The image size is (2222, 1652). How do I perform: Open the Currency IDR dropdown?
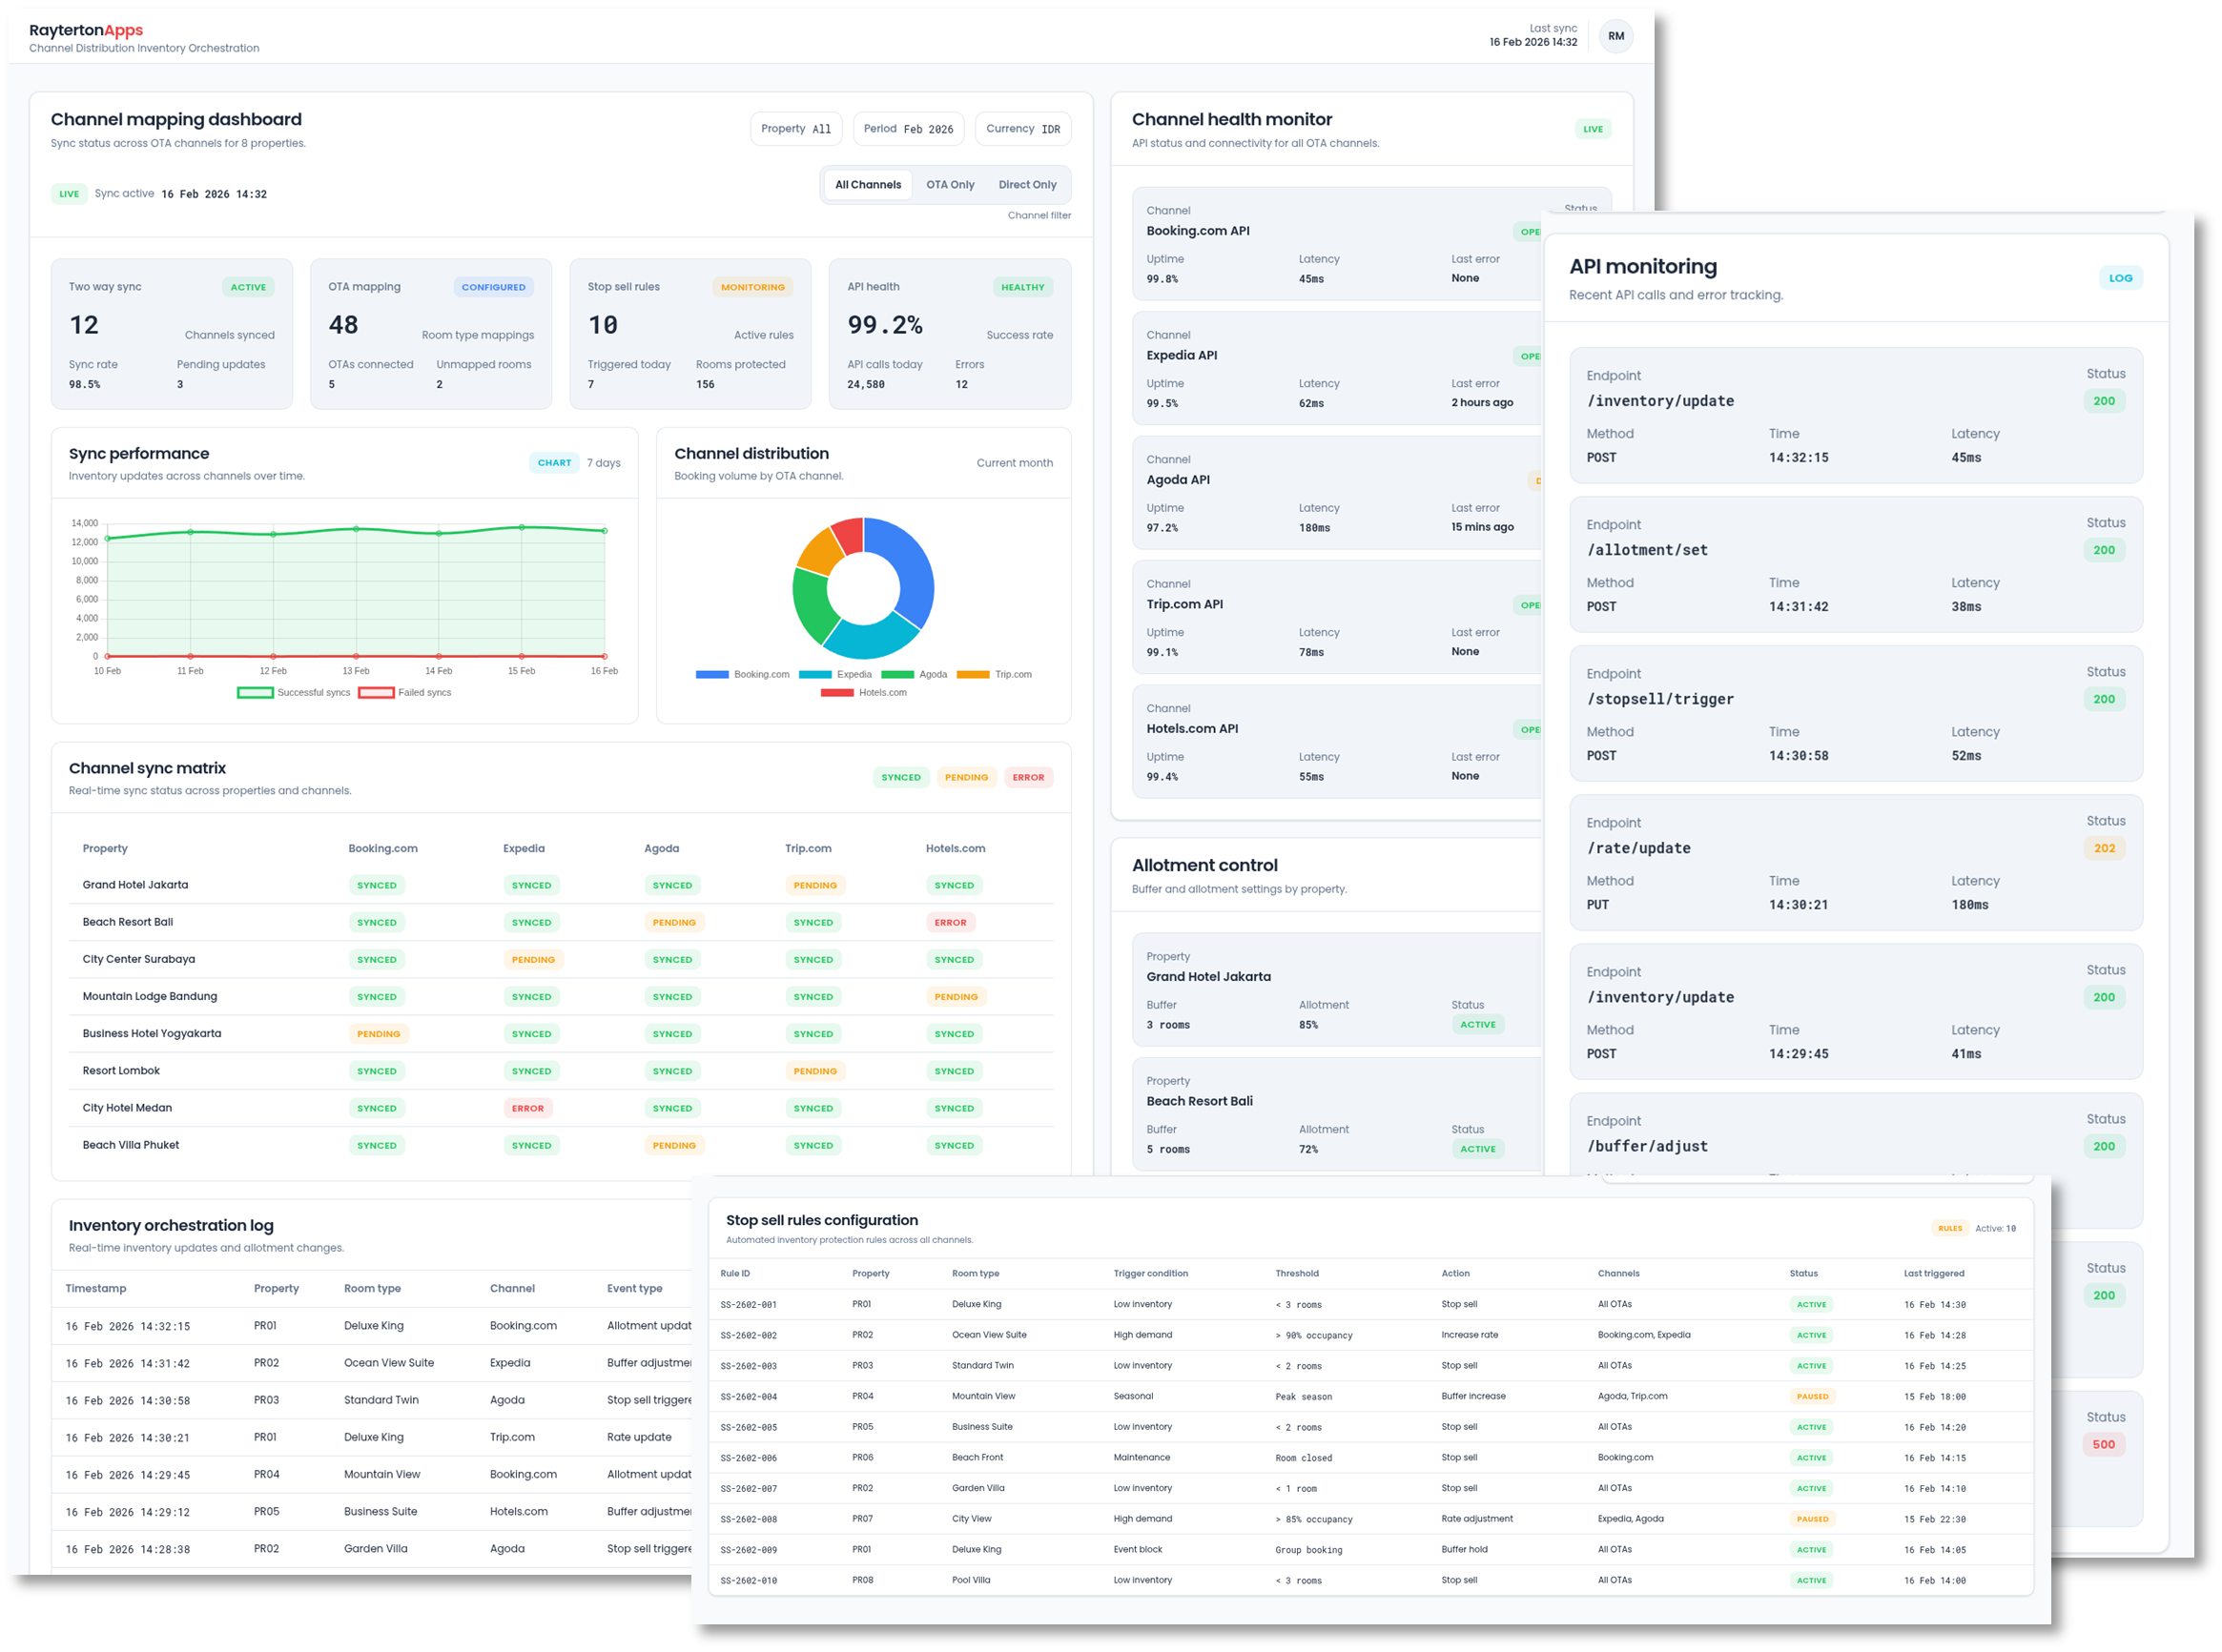click(1022, 128)
